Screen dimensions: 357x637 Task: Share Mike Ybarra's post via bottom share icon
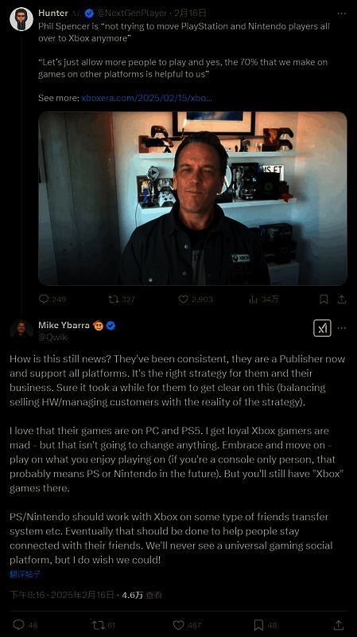pos(339,624)
